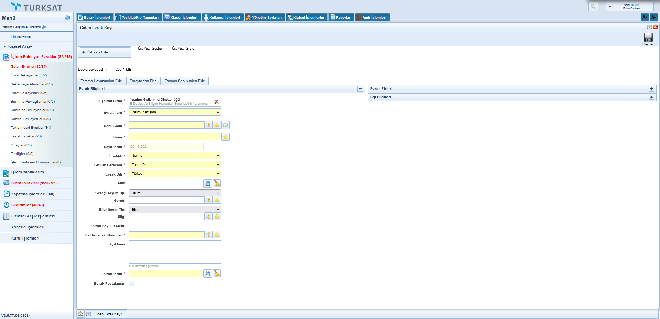660x319 pixels.
Task: Click the Üst Yazı Göster link
Action: (150, 49)
